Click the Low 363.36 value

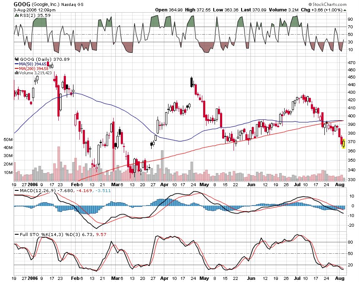[226, 10]
